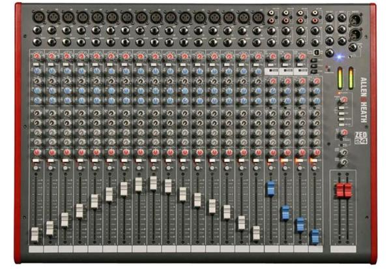Grab the first blue stereo channel fader
Screen dimensions: 391x269
click(x=270, y=189)
